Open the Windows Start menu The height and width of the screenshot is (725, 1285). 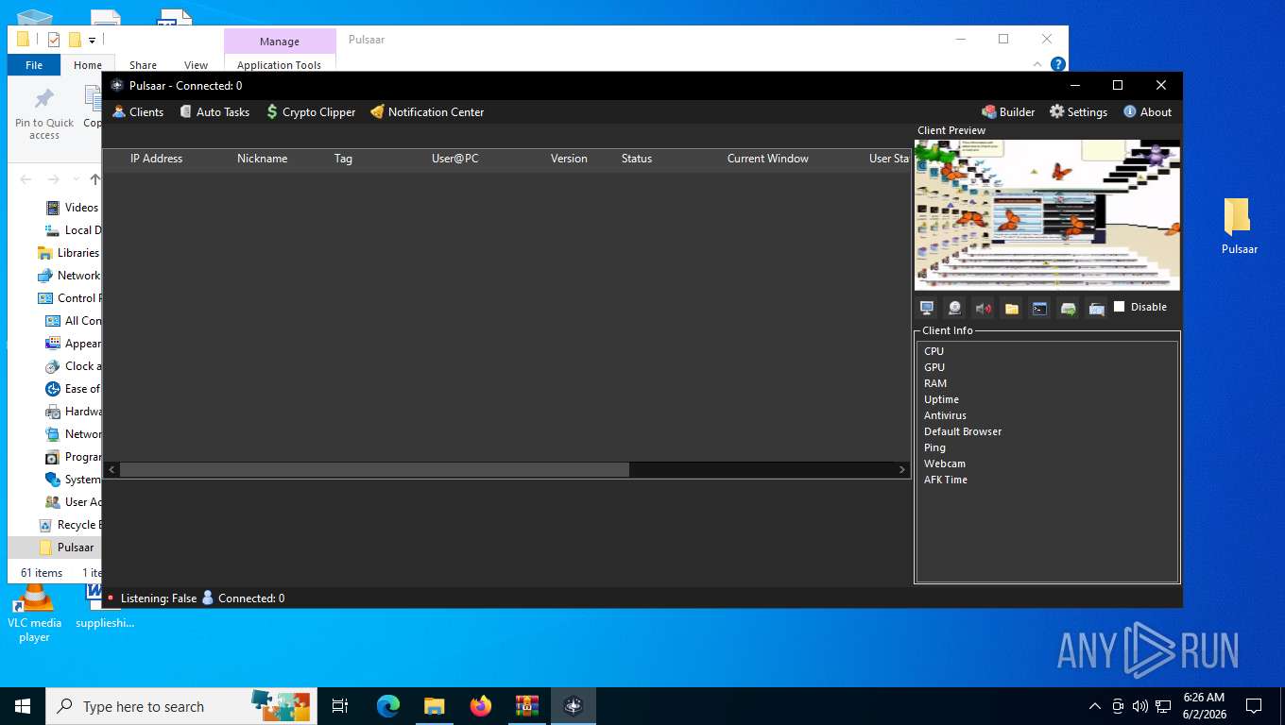[x=23, y=706]
